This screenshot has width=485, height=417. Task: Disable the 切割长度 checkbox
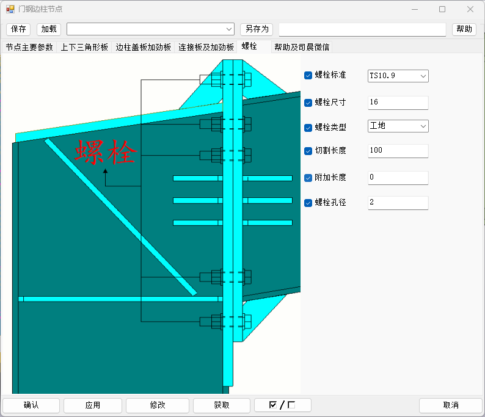308,151
